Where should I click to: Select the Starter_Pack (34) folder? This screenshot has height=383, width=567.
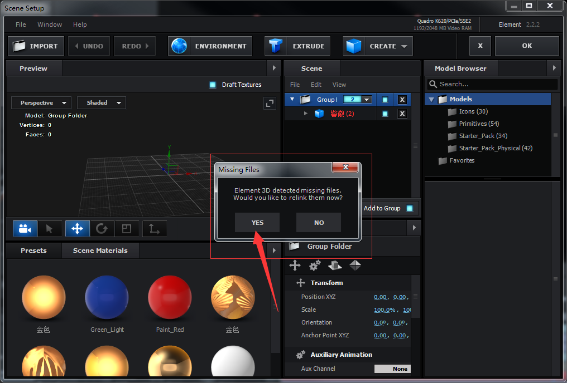tap(477, 136)
